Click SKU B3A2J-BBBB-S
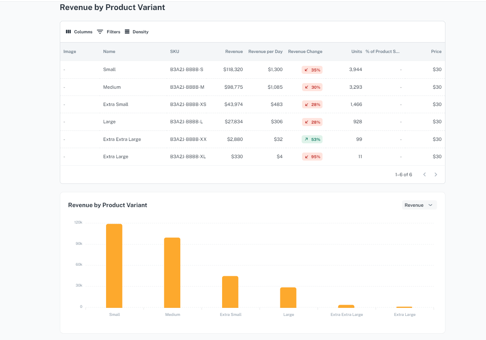 coord(187,69)
